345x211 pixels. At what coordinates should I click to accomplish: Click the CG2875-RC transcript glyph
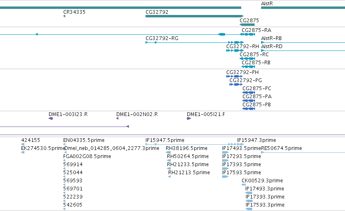[247, 59]
